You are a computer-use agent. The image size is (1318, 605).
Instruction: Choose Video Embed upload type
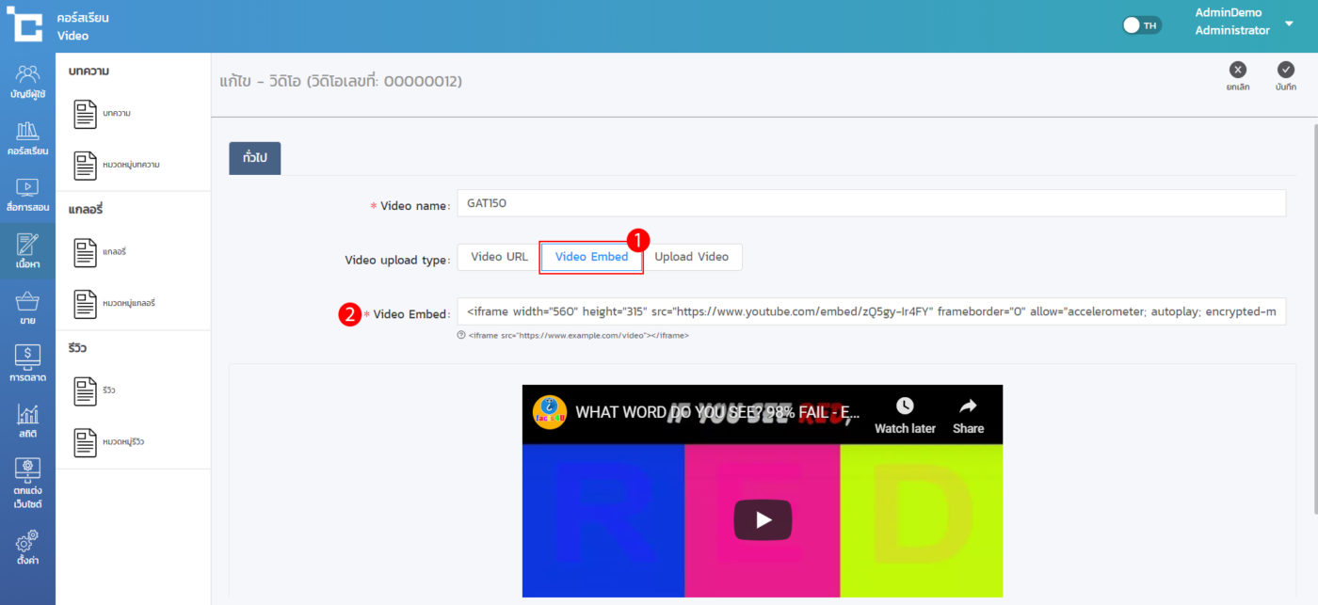pos(591,257)
